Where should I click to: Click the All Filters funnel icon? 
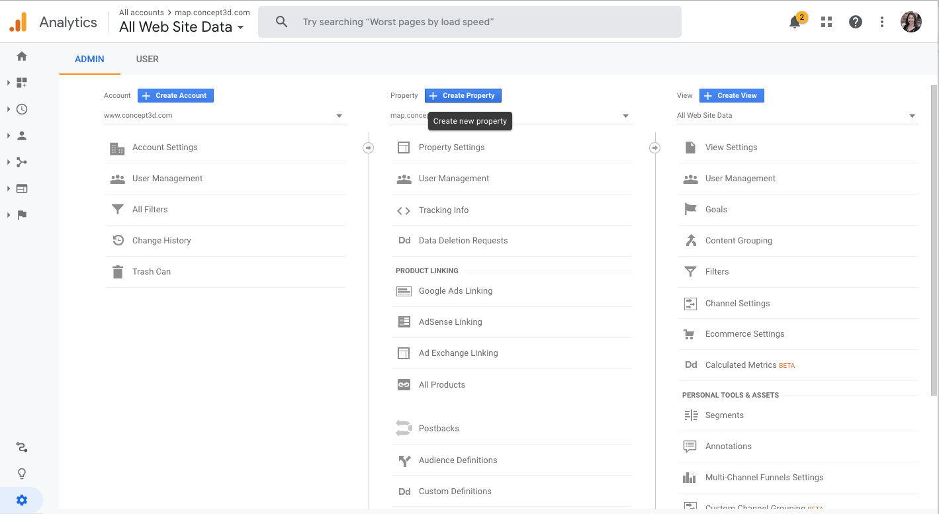point(117,210)
